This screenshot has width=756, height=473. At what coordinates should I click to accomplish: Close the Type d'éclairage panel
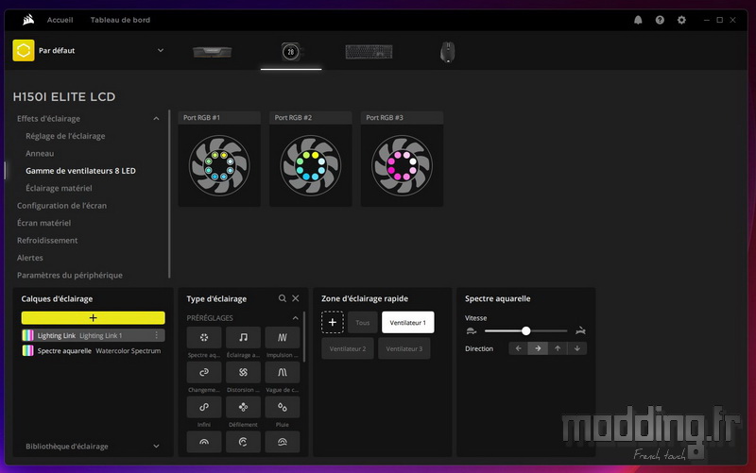click(296, 298)
